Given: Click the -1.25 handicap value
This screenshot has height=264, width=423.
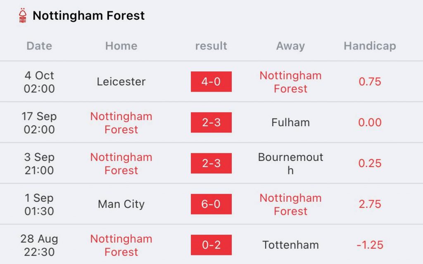Looking at the screenshot, I should (x=370, y=245).
